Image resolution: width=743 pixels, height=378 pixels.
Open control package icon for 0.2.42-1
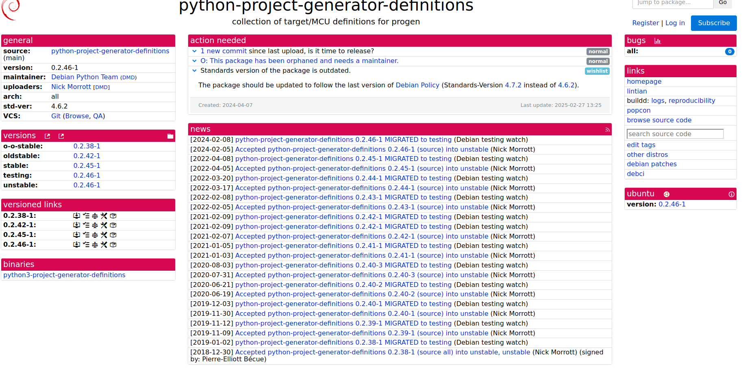coord(113,225)
